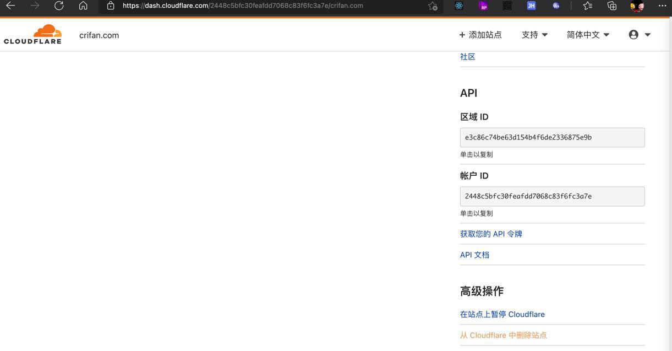Image resolution: width=672 pixels, height=351 pixels.
Task: Open the 简体中文 language dropdown
Action: (588, 35)
